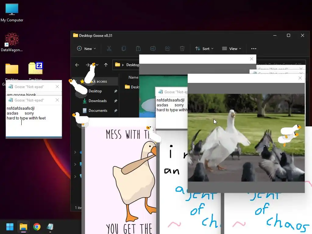Click the notepad-like app icon on taskbar
The image size is (312, 234).
pos(50,227)
